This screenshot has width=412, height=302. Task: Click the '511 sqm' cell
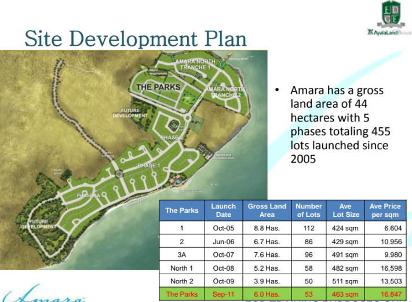coord(345,281)
